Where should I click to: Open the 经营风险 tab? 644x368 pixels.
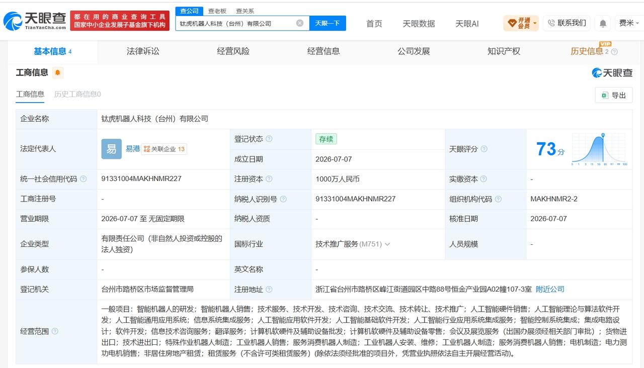pyautogui.click(x=233, y=51)
